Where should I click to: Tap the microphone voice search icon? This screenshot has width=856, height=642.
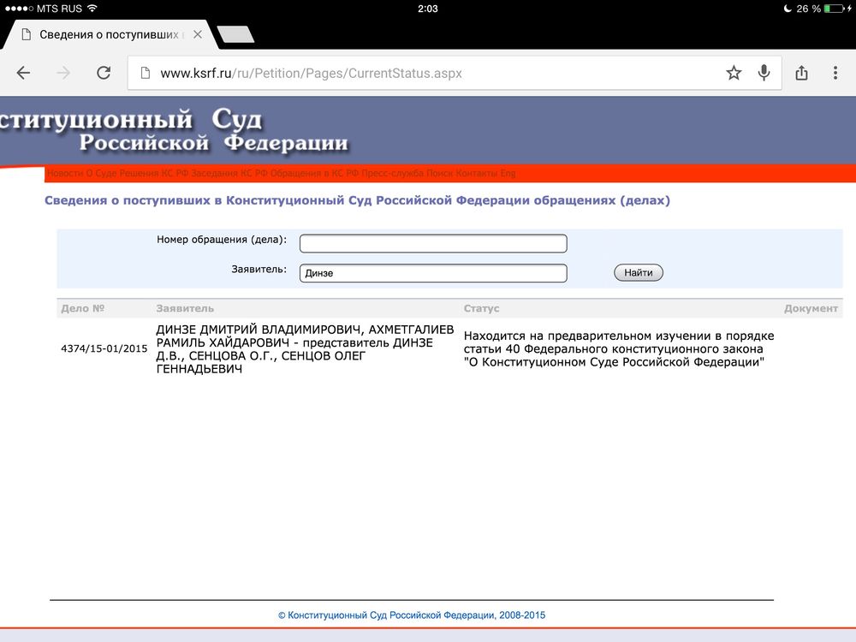pos(764,73)
